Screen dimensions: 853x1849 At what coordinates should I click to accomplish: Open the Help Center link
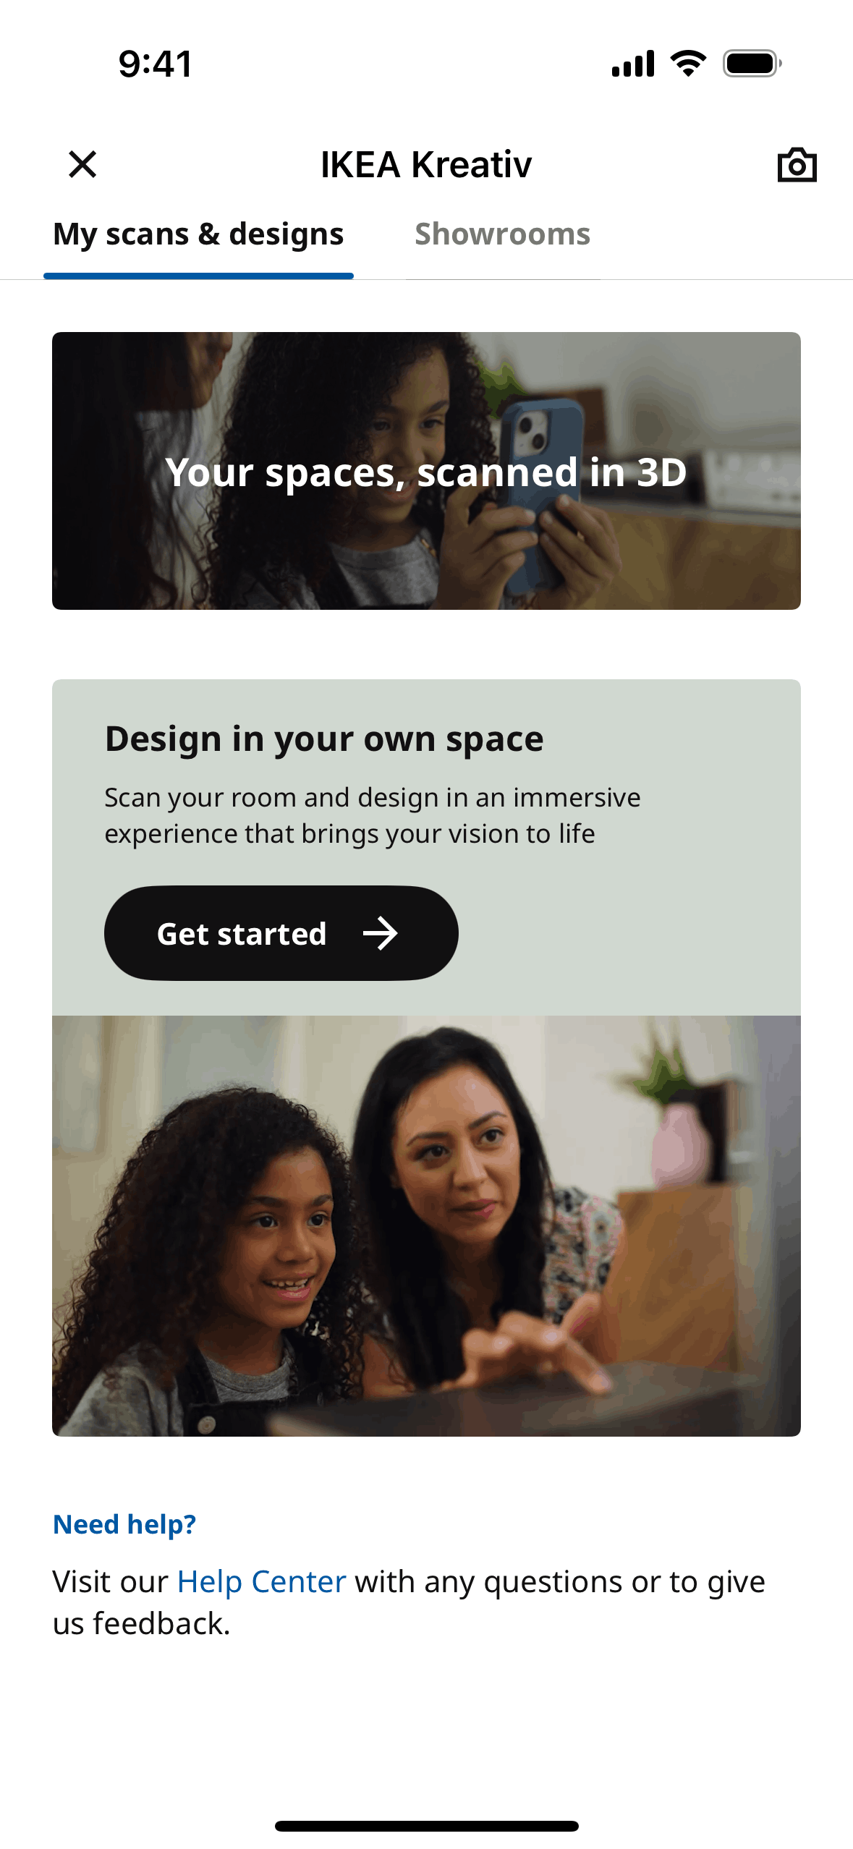(x=262, y=1582)
